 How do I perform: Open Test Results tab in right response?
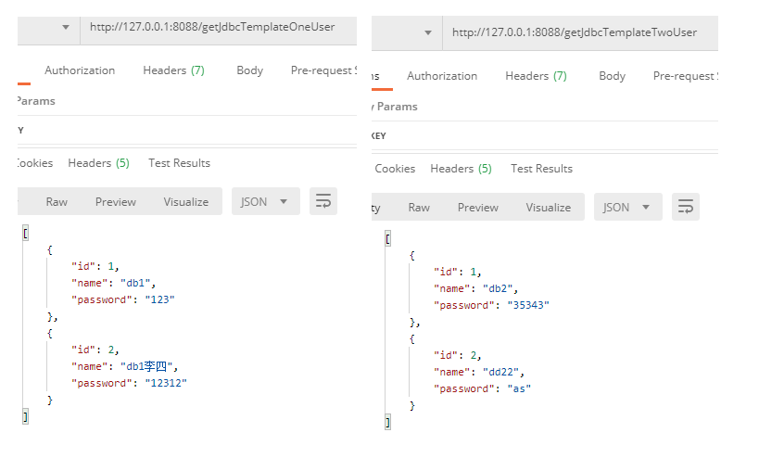(x=541, y=169)
